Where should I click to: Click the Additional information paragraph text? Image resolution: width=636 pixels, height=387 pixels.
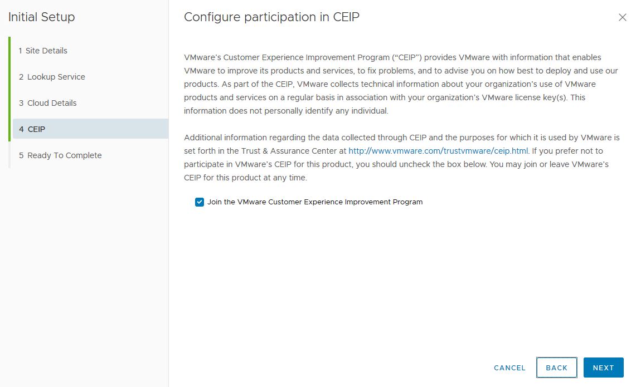point(401,138)
